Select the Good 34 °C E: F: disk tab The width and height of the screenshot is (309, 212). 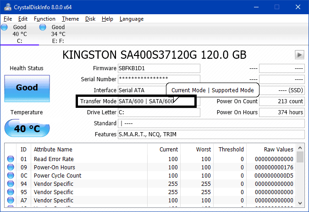pyautogui.click(x=58, y=34)
